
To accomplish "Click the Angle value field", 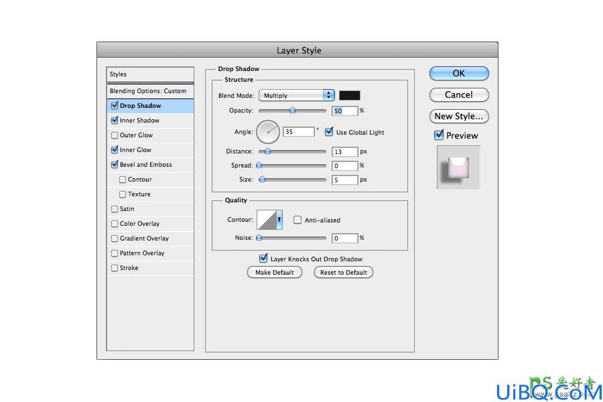I will (x=298, y=131).
